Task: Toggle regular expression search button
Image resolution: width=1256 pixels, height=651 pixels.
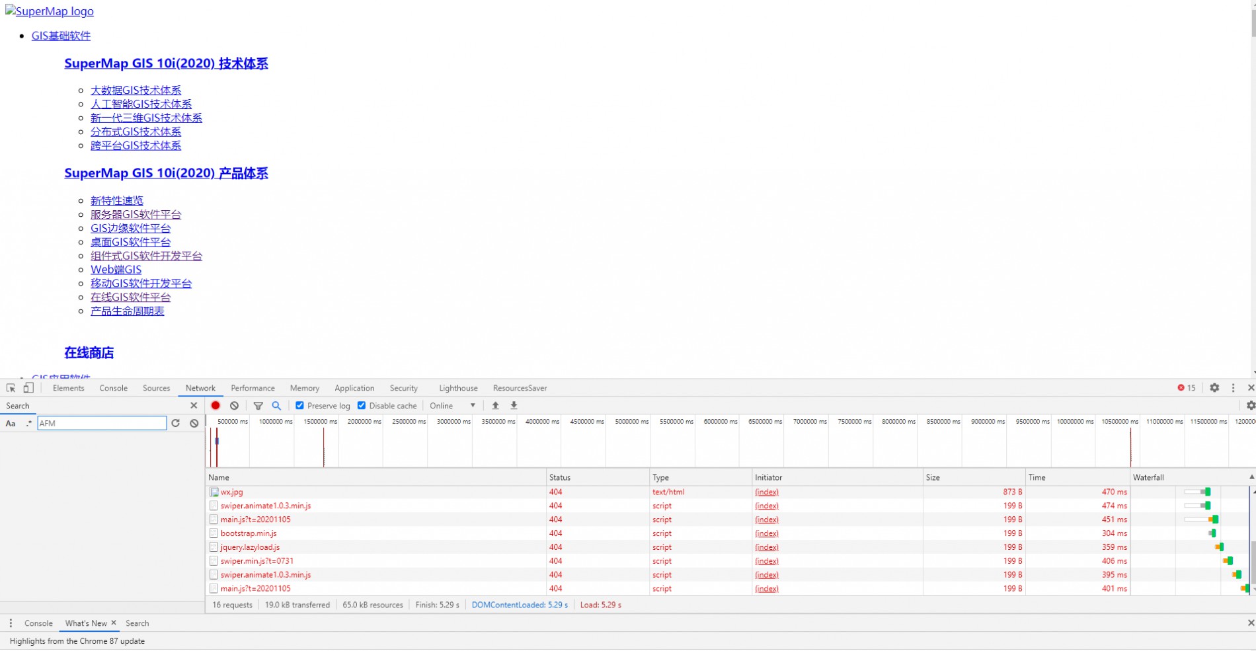Action: coord(28,423)
